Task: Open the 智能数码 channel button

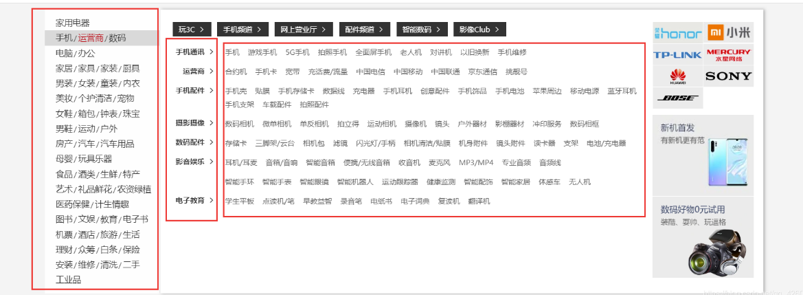Action: click(x=422, y=30)
